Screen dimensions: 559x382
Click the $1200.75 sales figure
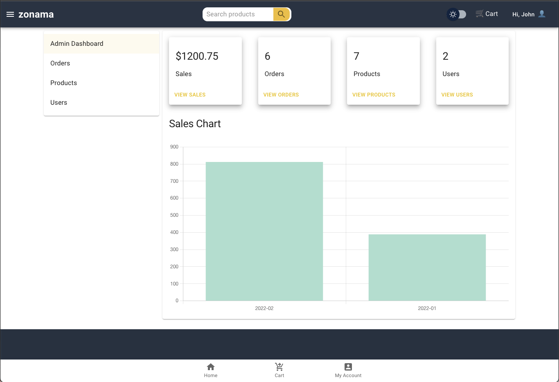coord(197,56)
